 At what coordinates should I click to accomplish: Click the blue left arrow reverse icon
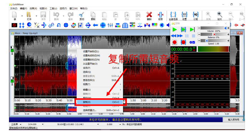(95, 25)
